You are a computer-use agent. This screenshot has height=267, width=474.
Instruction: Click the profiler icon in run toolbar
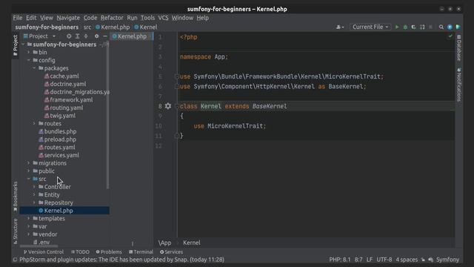tap(422, 27)
